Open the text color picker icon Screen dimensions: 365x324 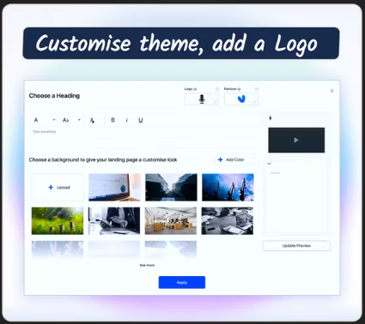[x=92, y=120]
